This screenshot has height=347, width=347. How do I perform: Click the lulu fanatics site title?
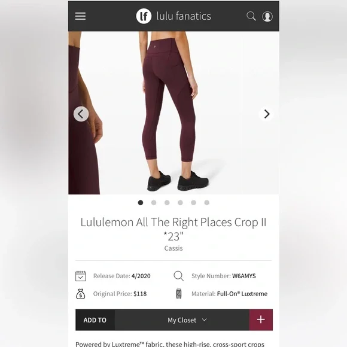click(184, 16)
